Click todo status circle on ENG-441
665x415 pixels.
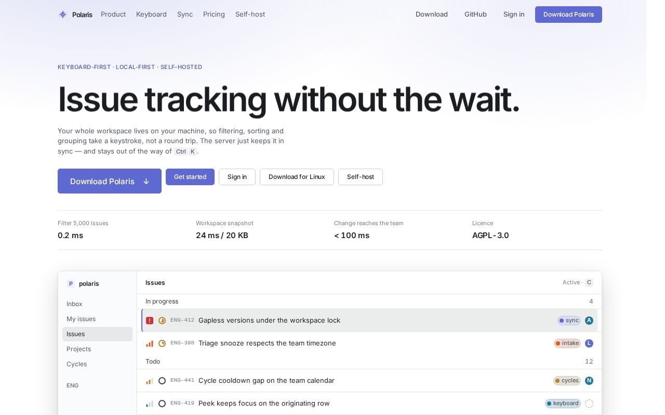click(x=162, y=381)
